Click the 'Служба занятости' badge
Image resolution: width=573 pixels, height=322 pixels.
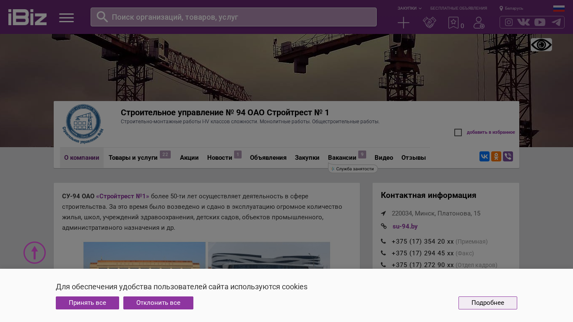click(x=353, y=169)
